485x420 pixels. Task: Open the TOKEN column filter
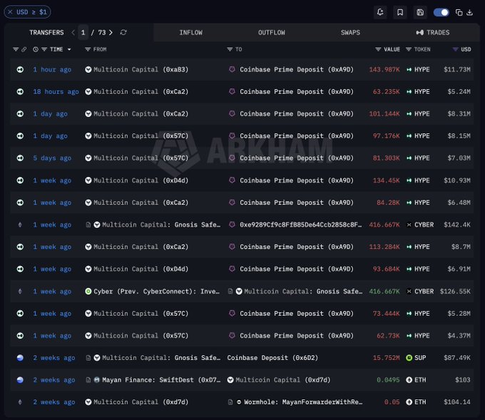point(409,49)
